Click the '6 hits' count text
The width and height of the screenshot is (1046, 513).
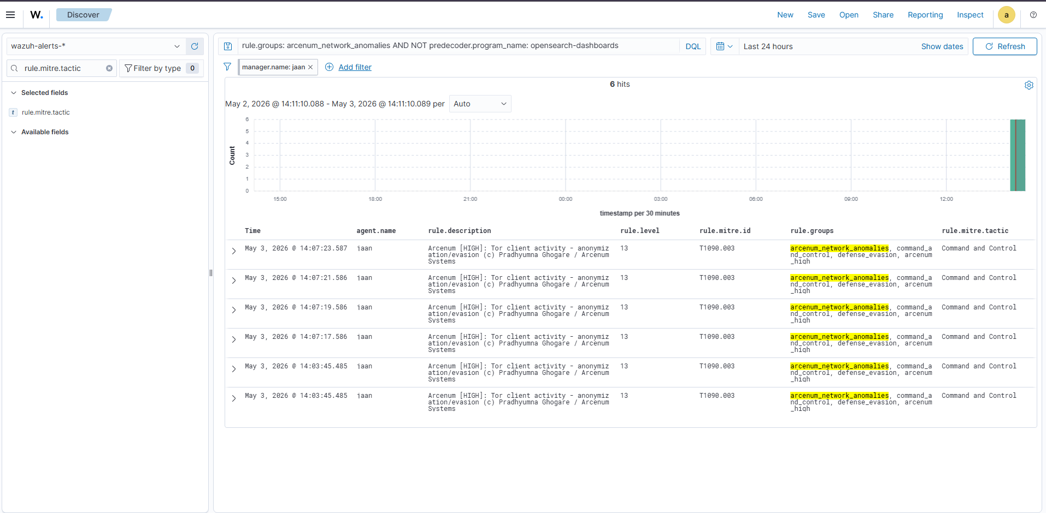click(620, 84)
